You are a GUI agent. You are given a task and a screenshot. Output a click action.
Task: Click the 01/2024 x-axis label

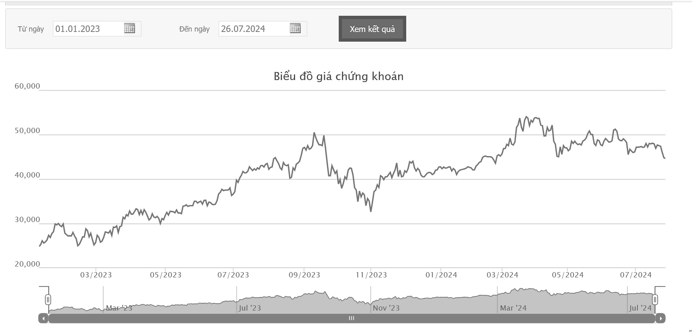click(x=441, y=275)
